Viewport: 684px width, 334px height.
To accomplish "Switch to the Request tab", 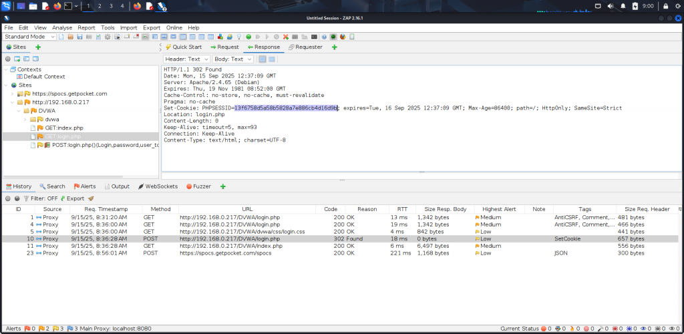I will (224, 47).
